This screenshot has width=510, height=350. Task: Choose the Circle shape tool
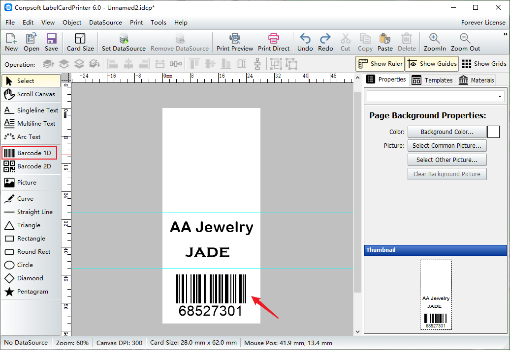click(31, 265)
